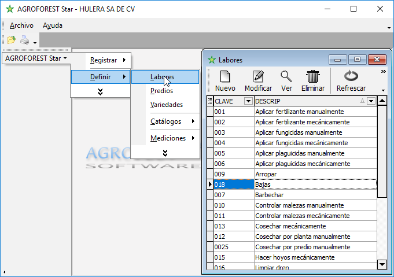Viewport: 394px width, 277px height.
Task: Open the Registrar submenu
Action: tap(108, 60)
